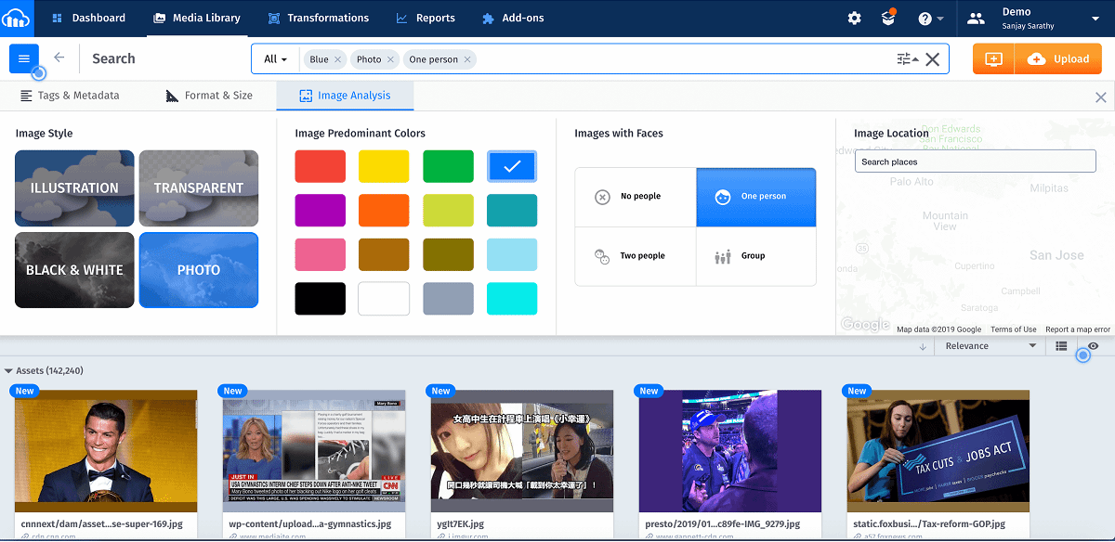This screenshot has width=1115, height=542.
Task: Click the orange Upload button
Action: [x=1057, y=58]
